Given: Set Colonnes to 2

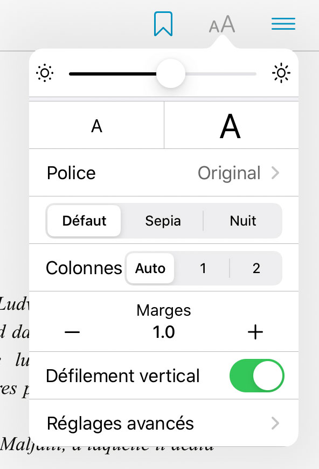Looking at the screenshot, I should coord(256,268).
